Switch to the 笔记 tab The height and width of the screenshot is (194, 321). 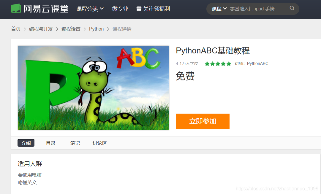click(75, 143)
